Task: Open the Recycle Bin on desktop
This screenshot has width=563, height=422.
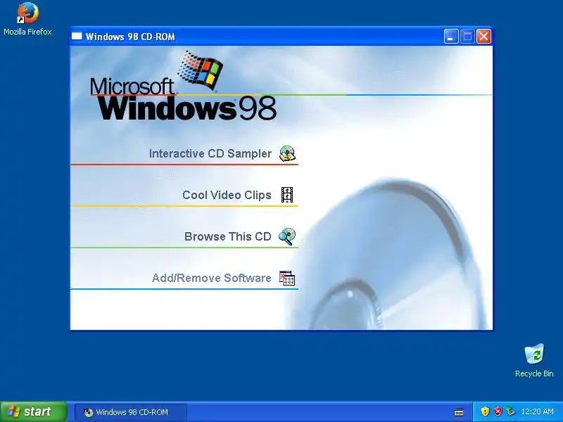Action: pyautogui.click(x=534, y=360)
